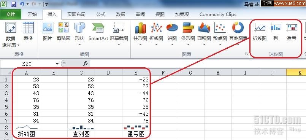306x140 pixels.
Task: Select cell A4 containing 76
Action: 27,100
